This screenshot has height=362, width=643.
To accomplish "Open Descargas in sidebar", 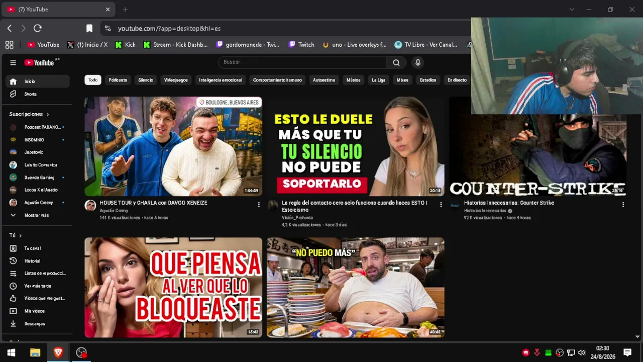I will [x=38, y=324].
